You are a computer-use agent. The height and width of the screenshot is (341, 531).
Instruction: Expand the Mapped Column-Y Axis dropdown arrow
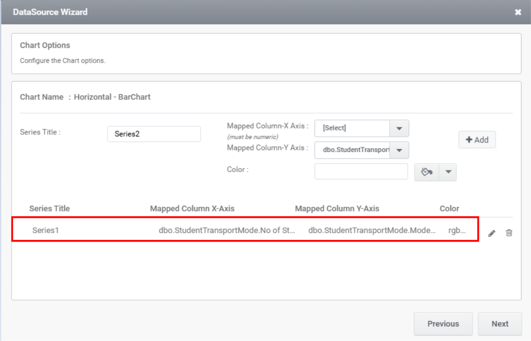(399, 150)
